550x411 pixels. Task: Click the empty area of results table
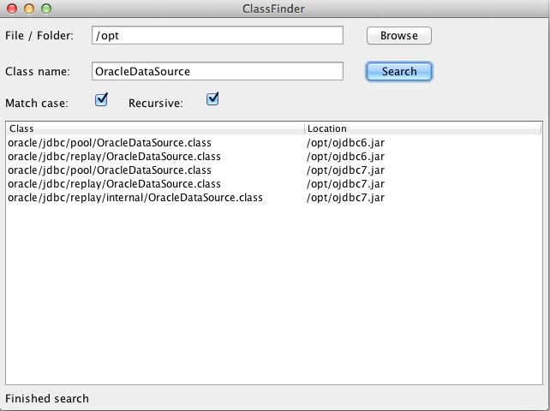pos(274,295)
